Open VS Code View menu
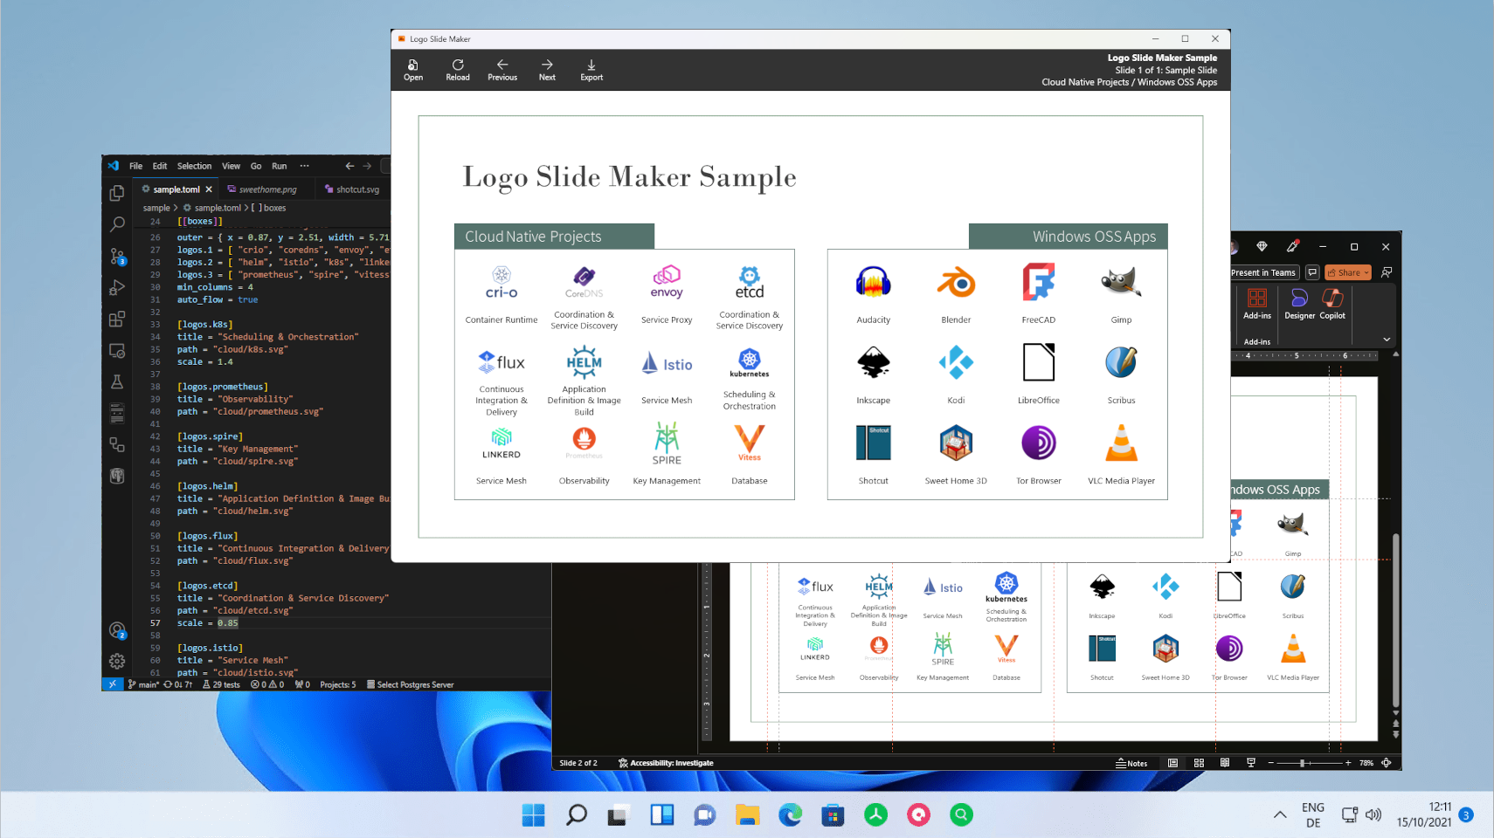1494x838 pixels. [231, 166]
